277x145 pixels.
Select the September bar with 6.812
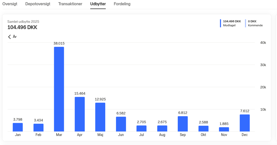[183, 124]
